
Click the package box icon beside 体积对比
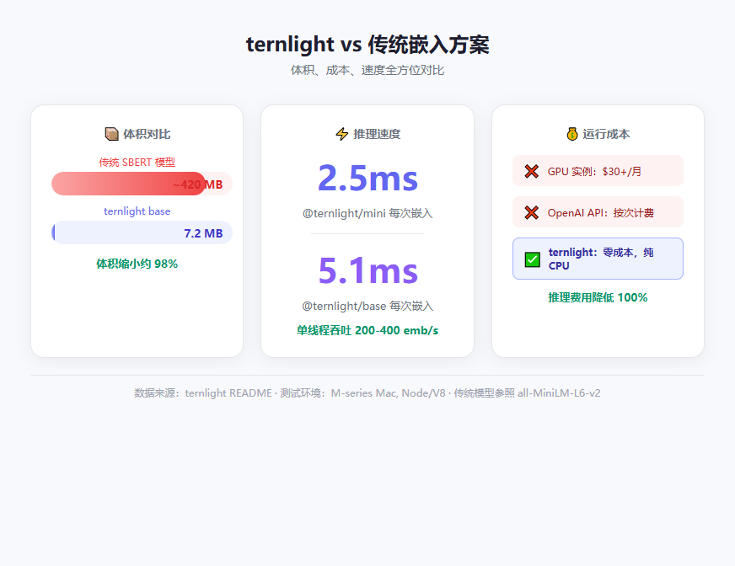click(111, 134)
